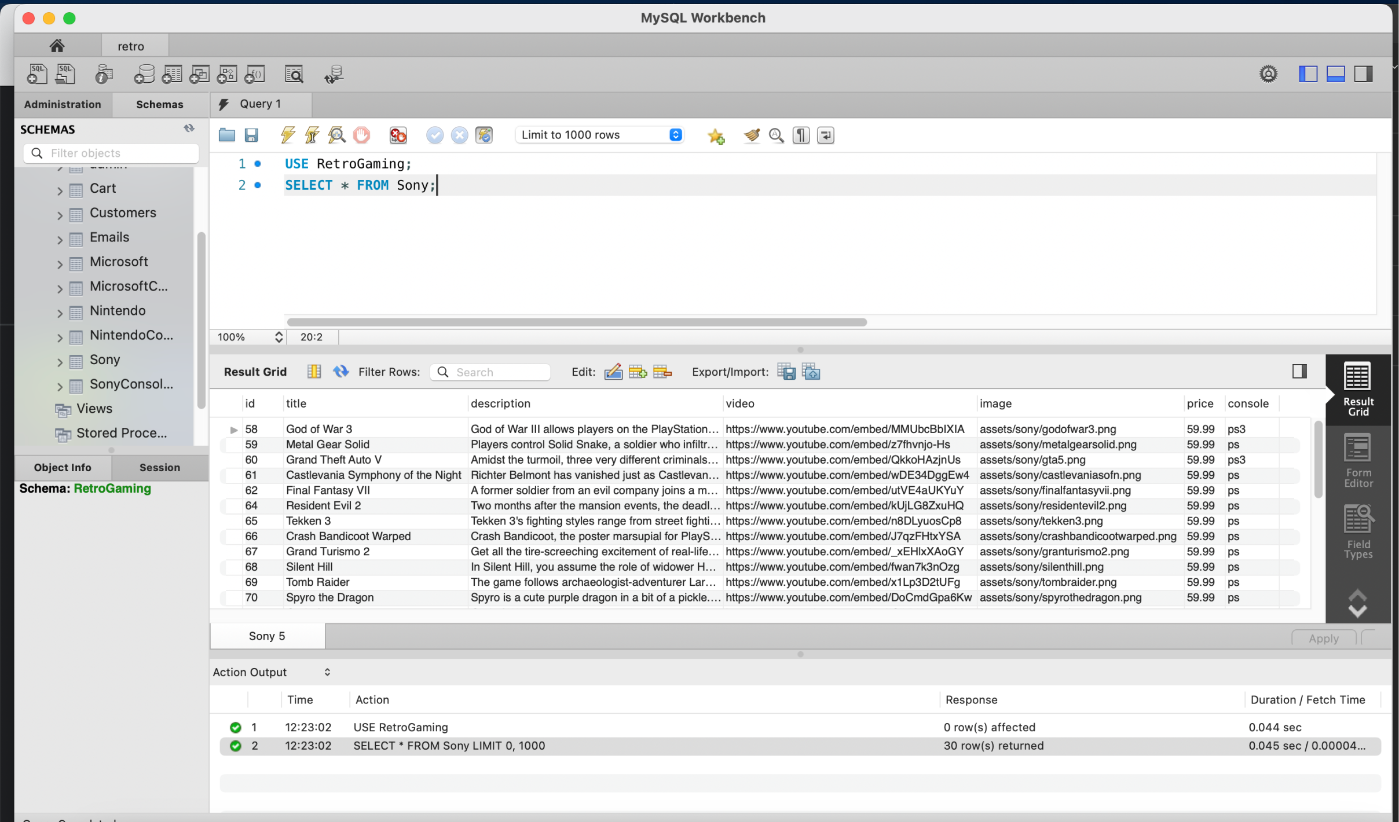The width and height of the screenshot is (1399, 822).
Task: Create a new view icon
Action: [x=199, y=74]
